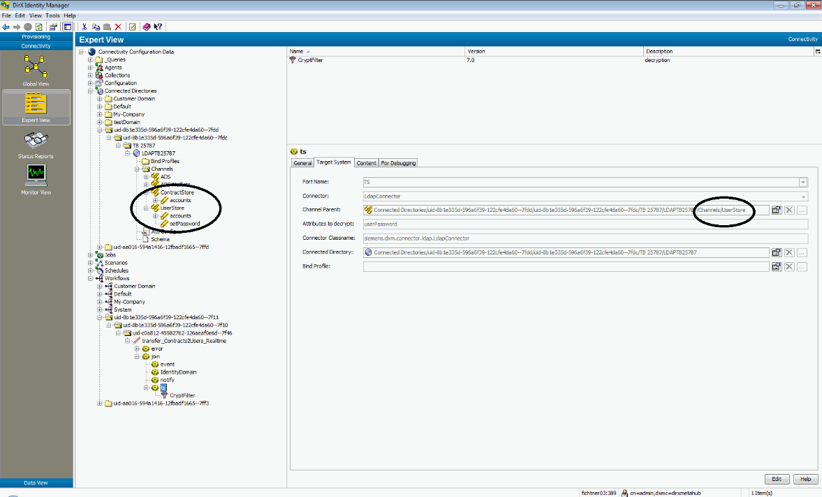Click the back navigation arrow
This screenshot has height=497, width=822.
6,26
